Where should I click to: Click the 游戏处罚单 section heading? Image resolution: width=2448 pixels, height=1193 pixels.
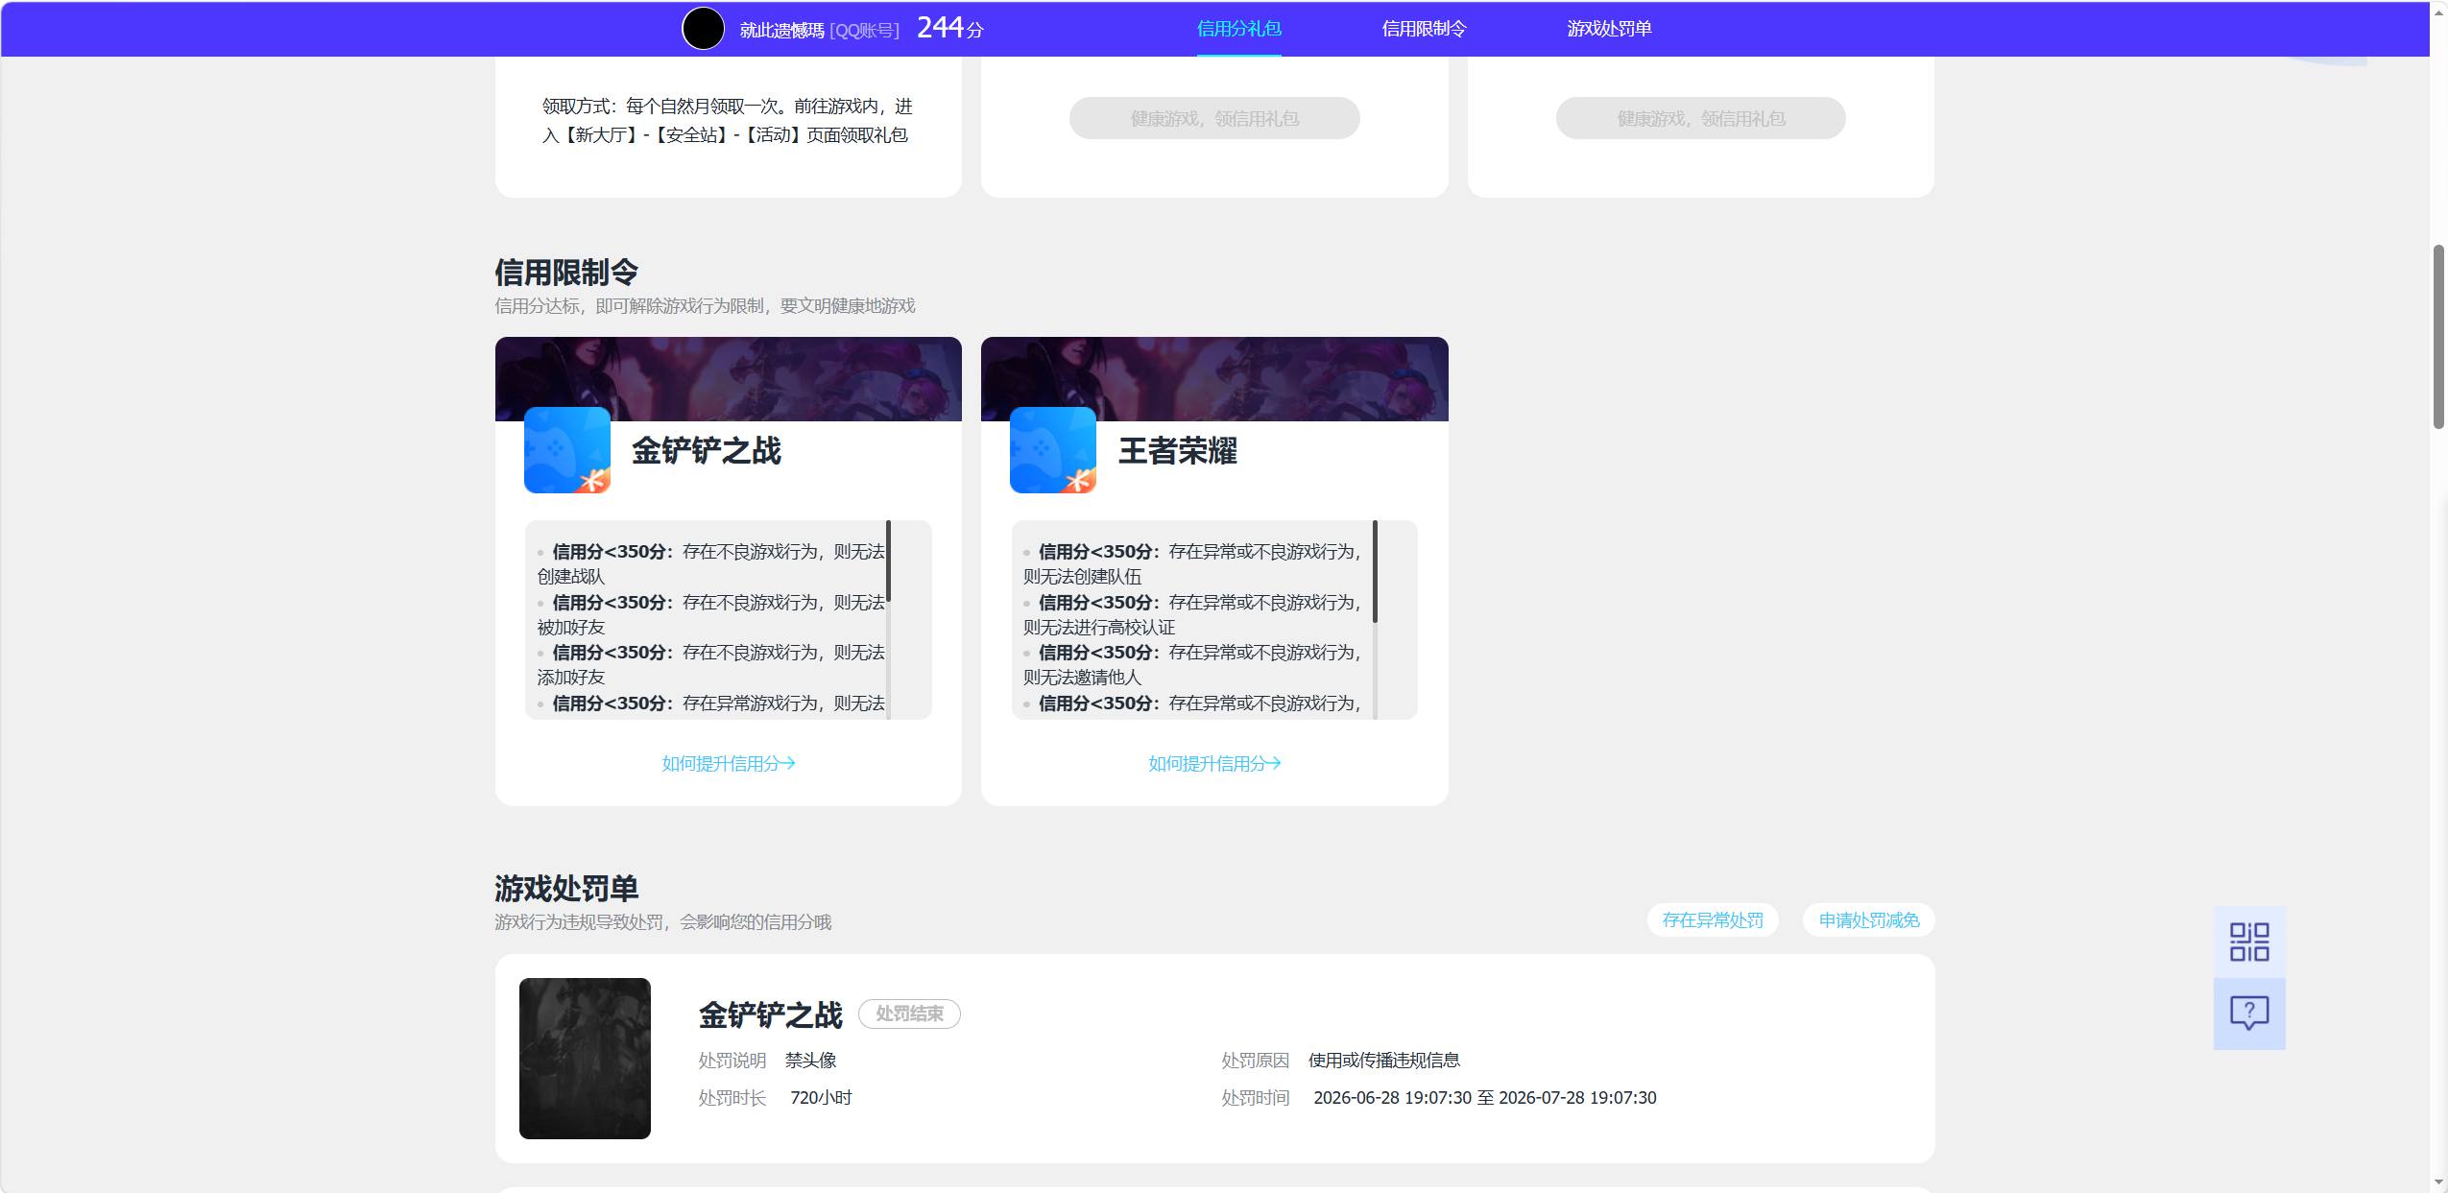click(x=566, y=888)
